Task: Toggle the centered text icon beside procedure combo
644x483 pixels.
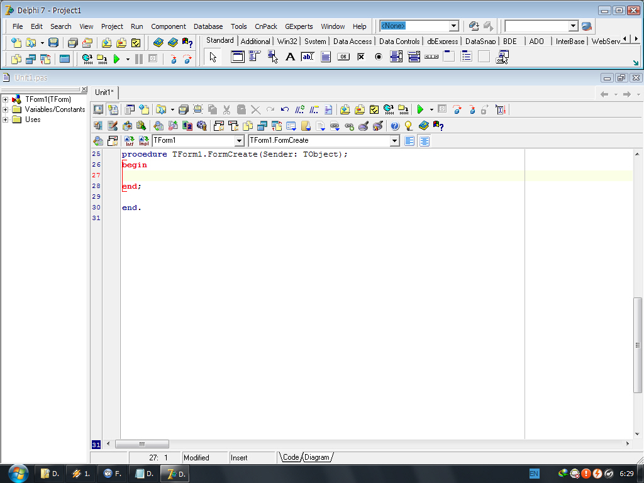Action: pos(425,141)
